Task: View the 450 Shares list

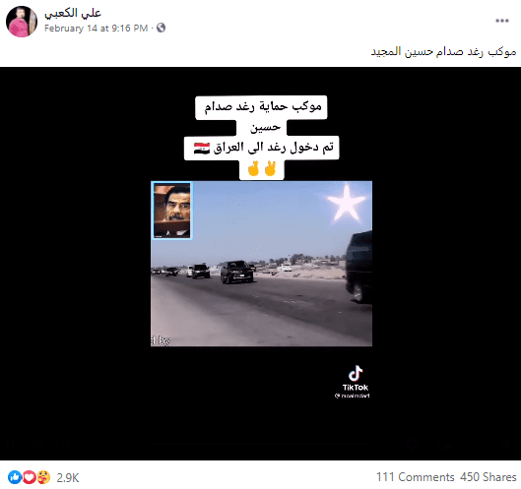Action: (x=488, y=477)
